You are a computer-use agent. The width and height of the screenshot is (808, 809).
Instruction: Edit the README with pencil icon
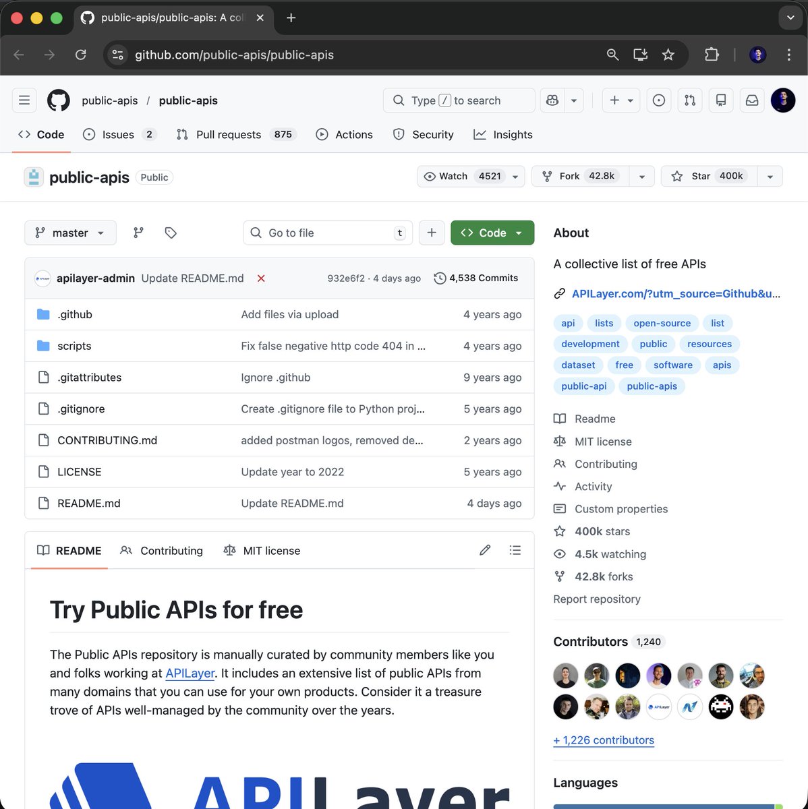(485, 550)
